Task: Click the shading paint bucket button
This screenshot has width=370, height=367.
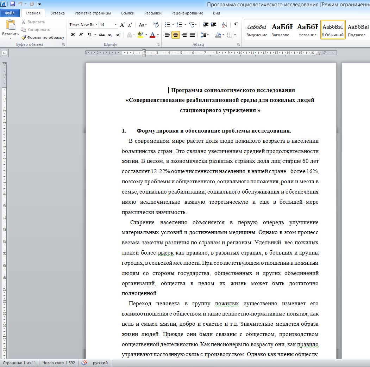Action: point(218,35)
